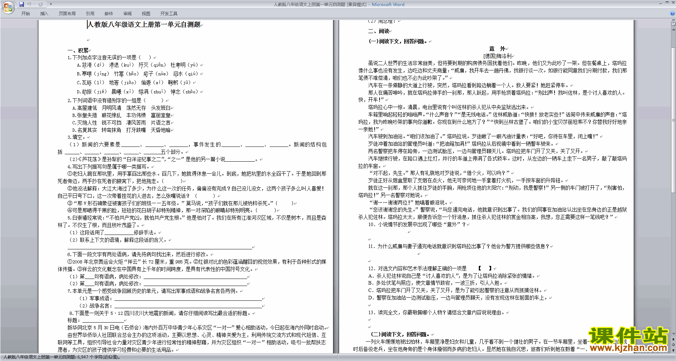Click the document title 人教版八年级语文上册第一单元自测题

point(144,25)
